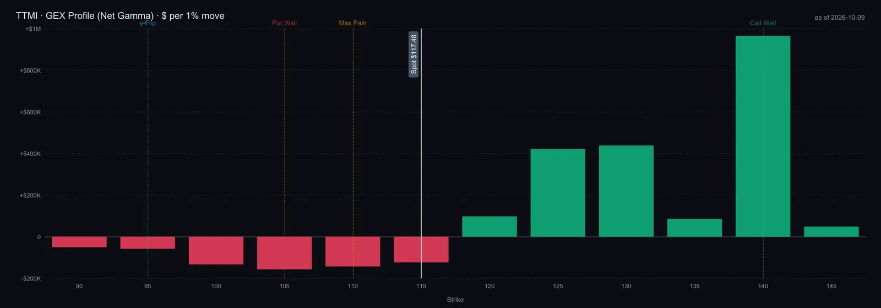Click the strike 115 red bar
881x308 pixels.
[x=421, y=250]
